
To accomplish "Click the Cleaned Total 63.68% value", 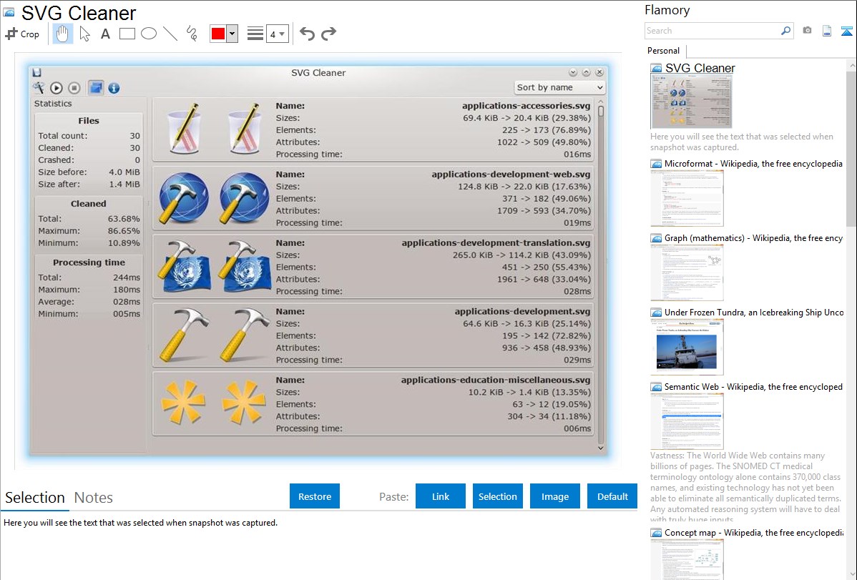I will coord(124,219).
